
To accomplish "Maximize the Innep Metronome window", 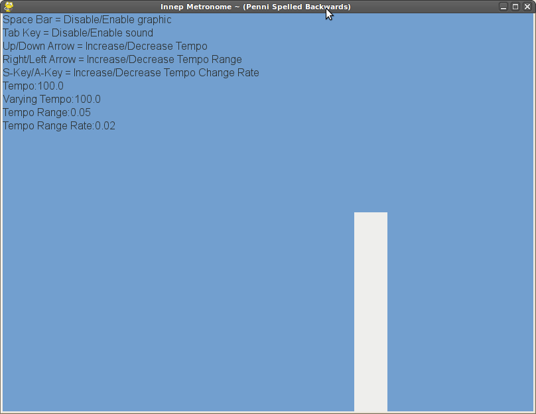I will pos(515,7).
